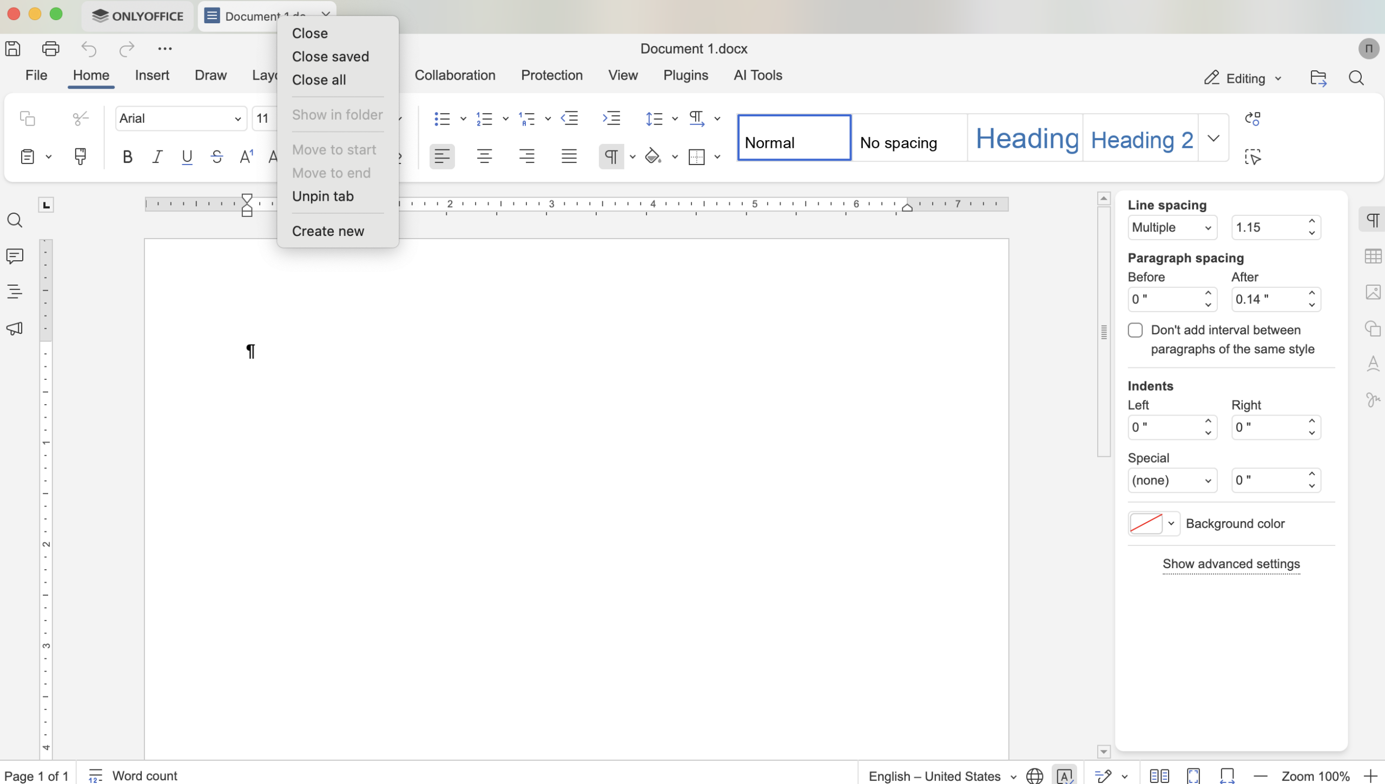Screen dimensions: 1385x784
Task: Apply the No spacing style
Action: pos(909,138)
